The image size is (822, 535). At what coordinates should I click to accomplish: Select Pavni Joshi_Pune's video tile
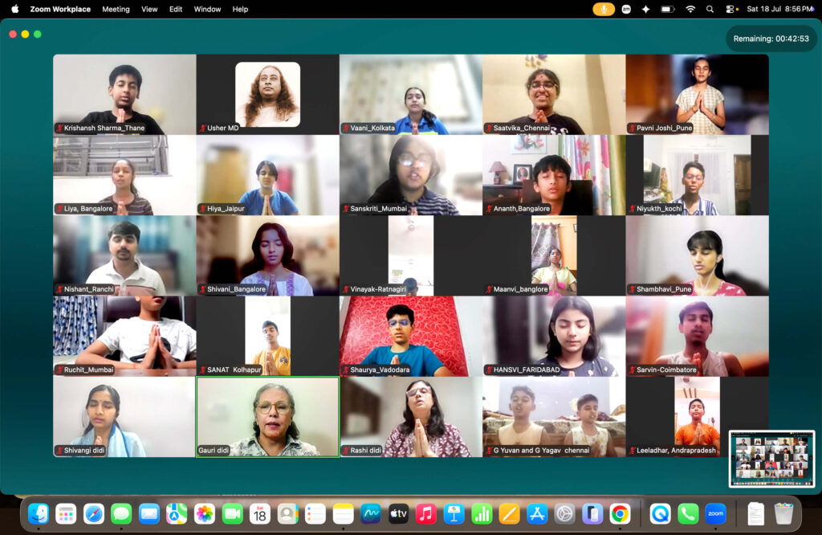[x=698, y=95]
